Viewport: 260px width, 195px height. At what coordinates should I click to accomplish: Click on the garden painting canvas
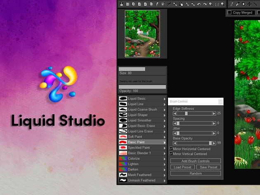tap(247, 94)
